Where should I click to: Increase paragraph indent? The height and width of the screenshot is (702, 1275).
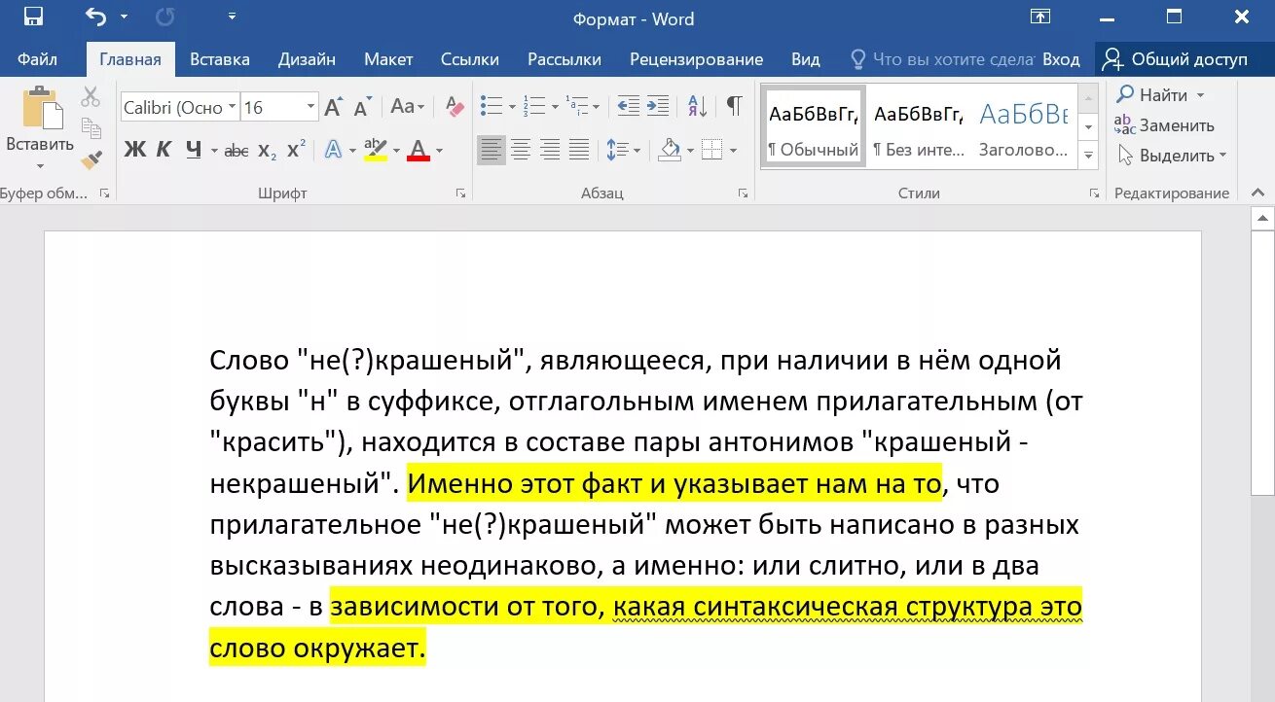tap(658, 106)
